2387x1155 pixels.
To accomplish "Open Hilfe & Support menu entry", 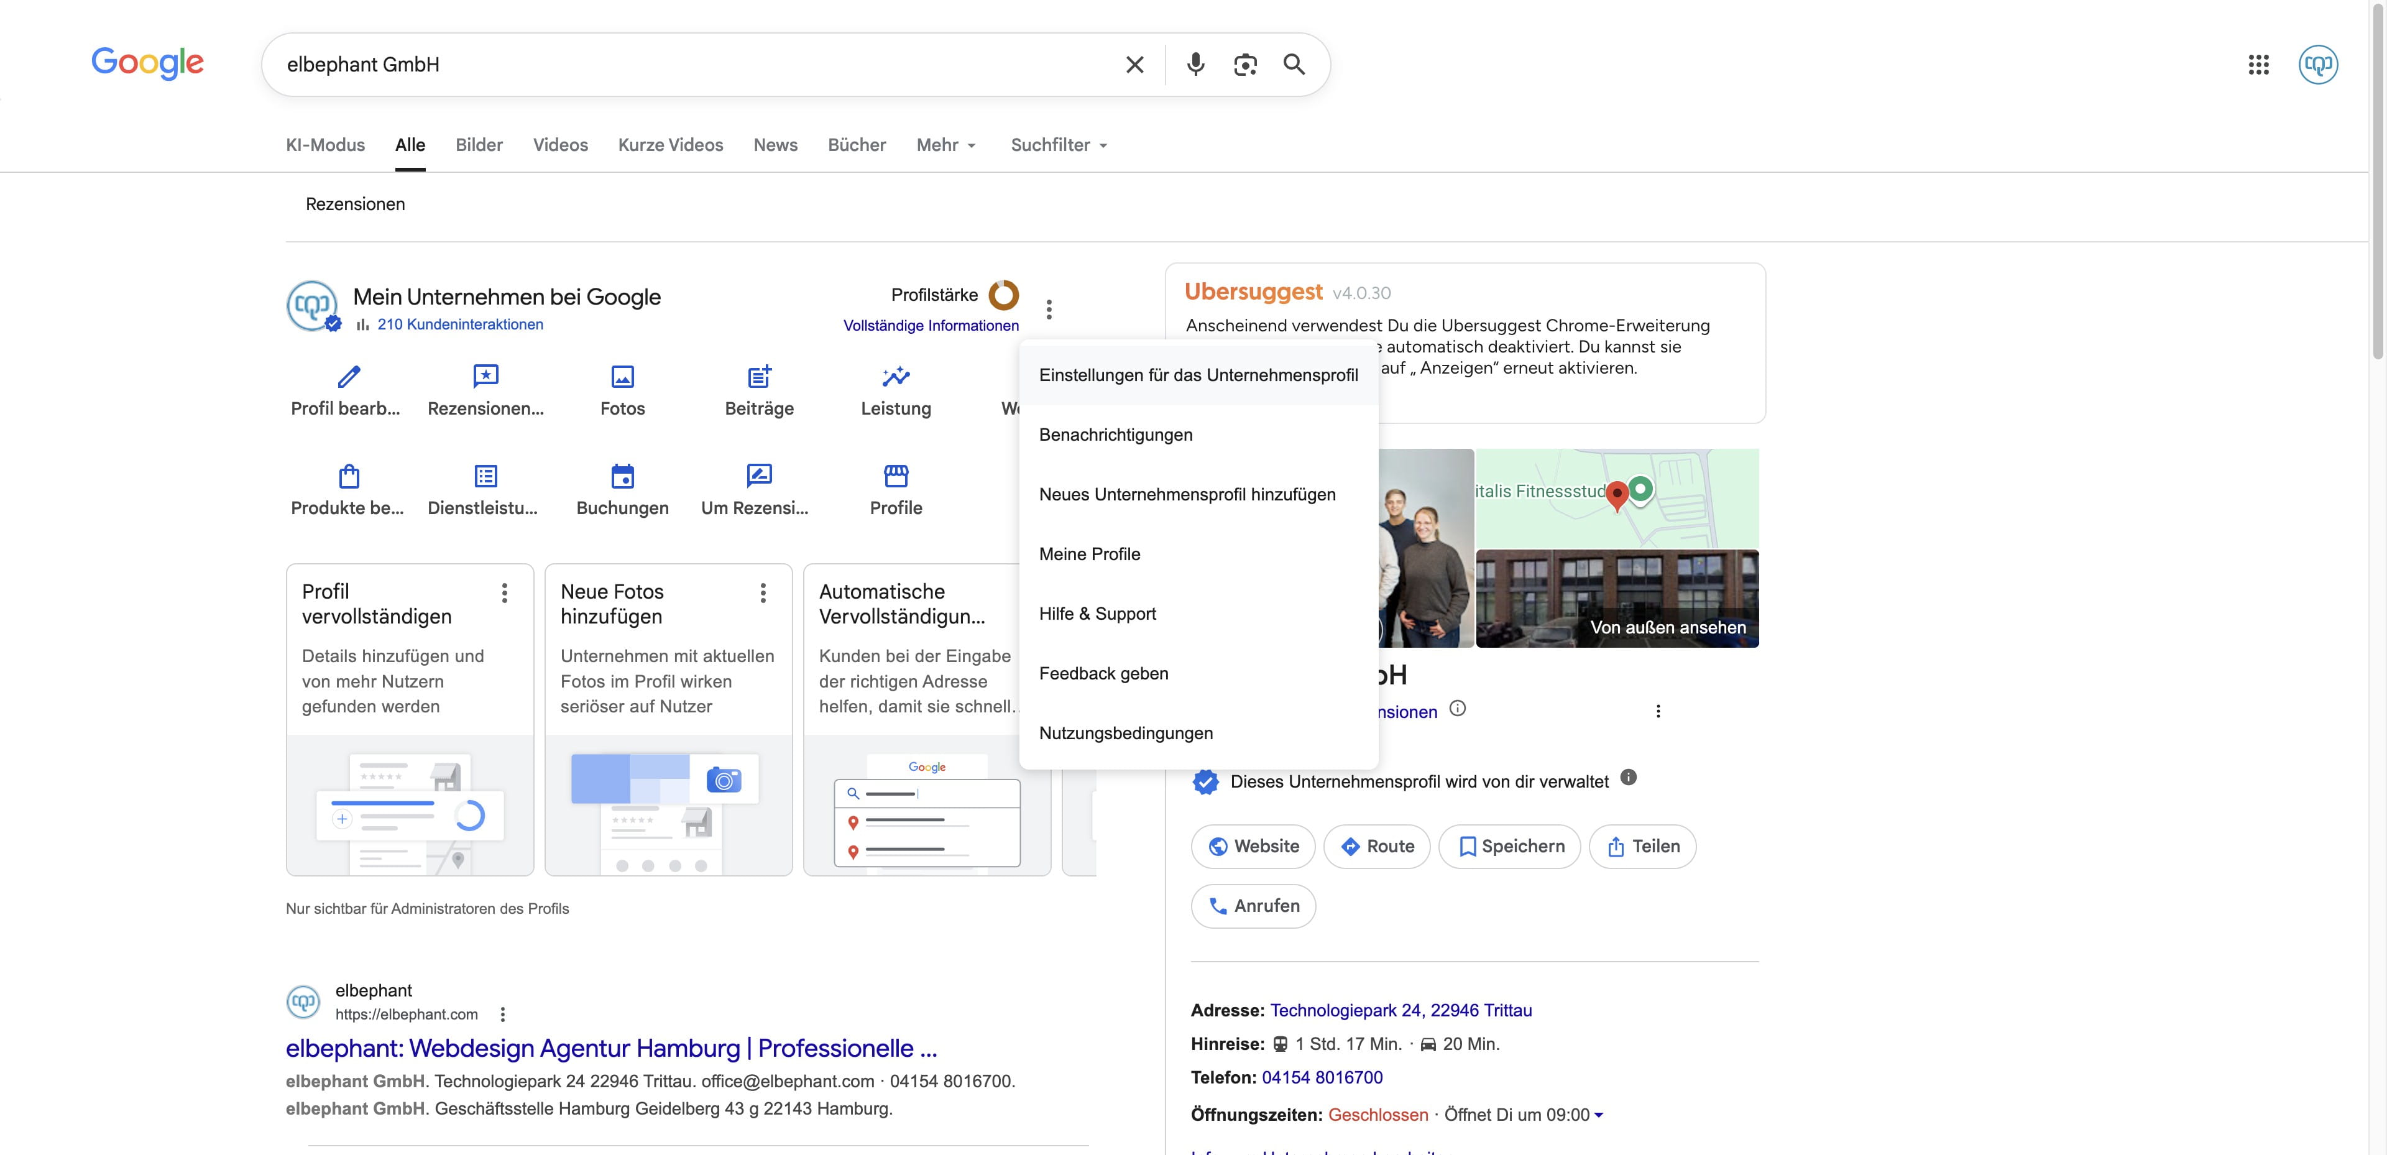I will click(x=1198, y=614).
